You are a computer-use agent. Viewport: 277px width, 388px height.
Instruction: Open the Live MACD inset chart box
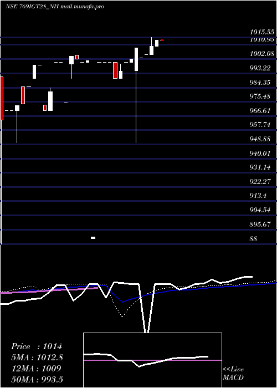coord(152,360)
